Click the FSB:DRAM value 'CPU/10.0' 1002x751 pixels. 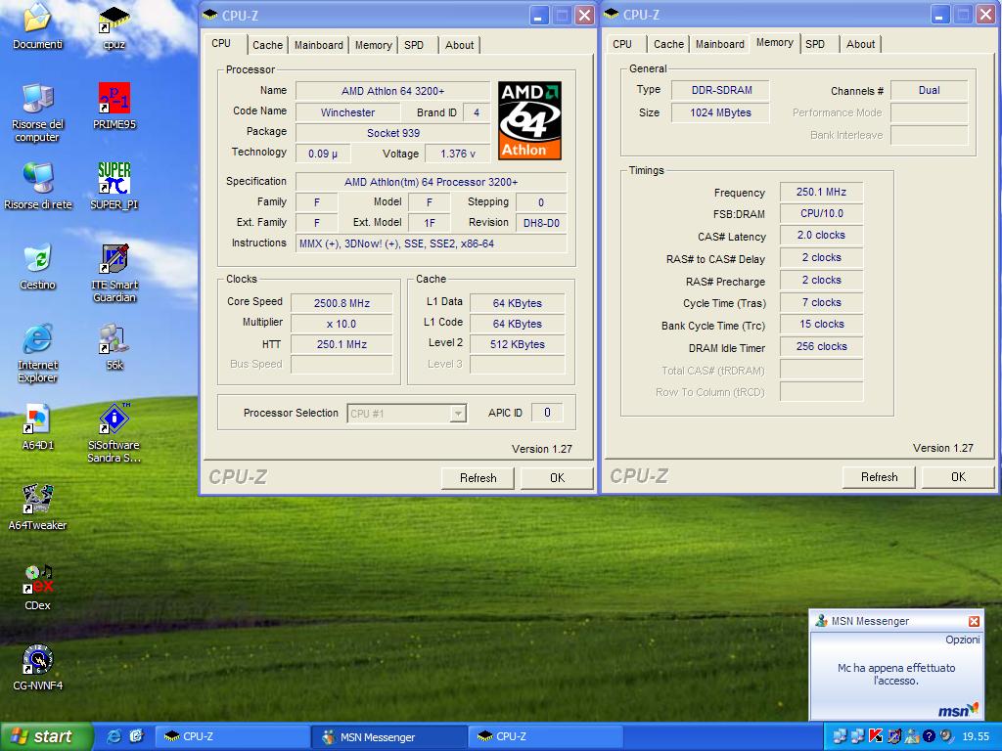[x=821, y=213]
